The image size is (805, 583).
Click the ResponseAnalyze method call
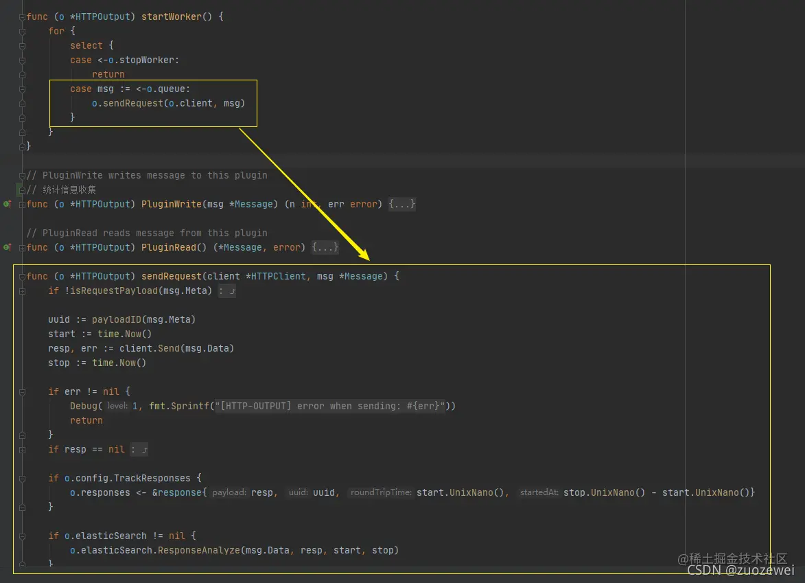(199, 550)
